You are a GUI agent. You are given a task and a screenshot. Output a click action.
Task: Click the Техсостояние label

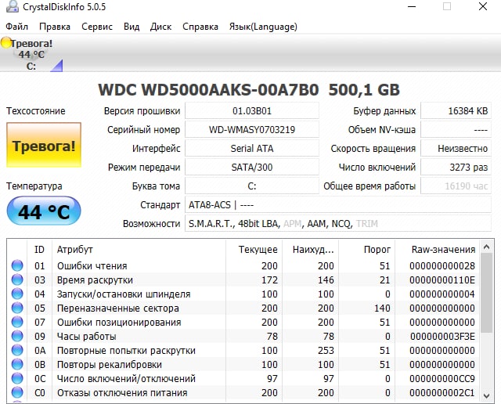tap(36, 111)
